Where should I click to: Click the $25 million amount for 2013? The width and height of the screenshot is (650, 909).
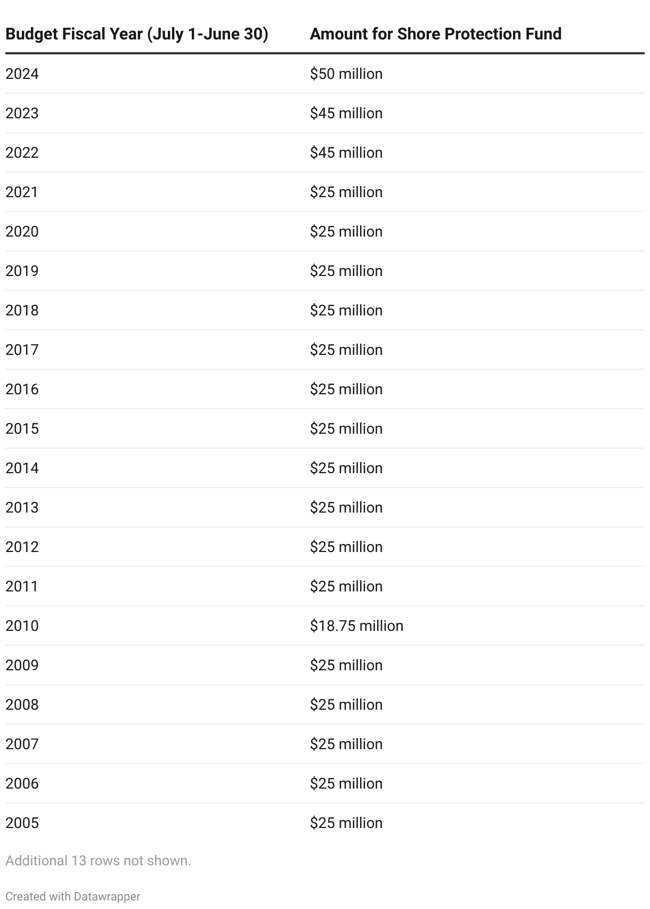(346, 507)
